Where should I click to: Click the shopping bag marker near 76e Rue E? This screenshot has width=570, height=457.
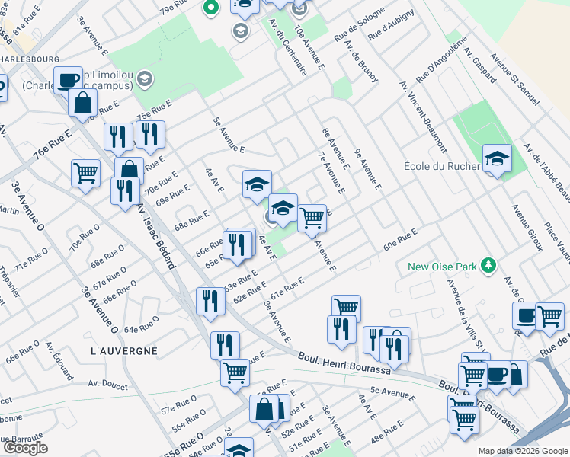[83, 103]
